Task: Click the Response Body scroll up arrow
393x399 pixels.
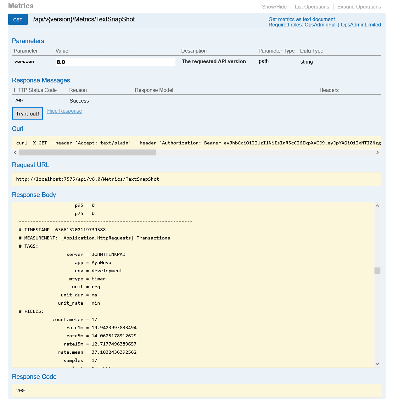Action: click(x=377, y=205)
